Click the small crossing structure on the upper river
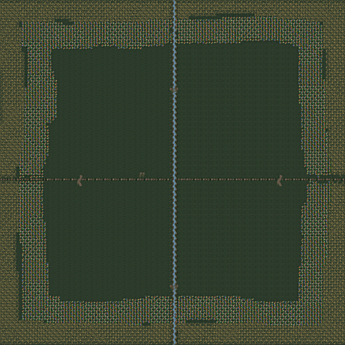This screenshot has height=345, width=345. click(x=174, y=90)
